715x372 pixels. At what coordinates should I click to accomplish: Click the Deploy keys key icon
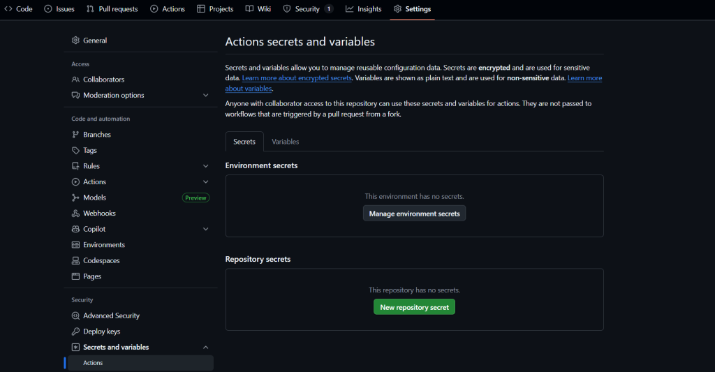tap(75, 332)
